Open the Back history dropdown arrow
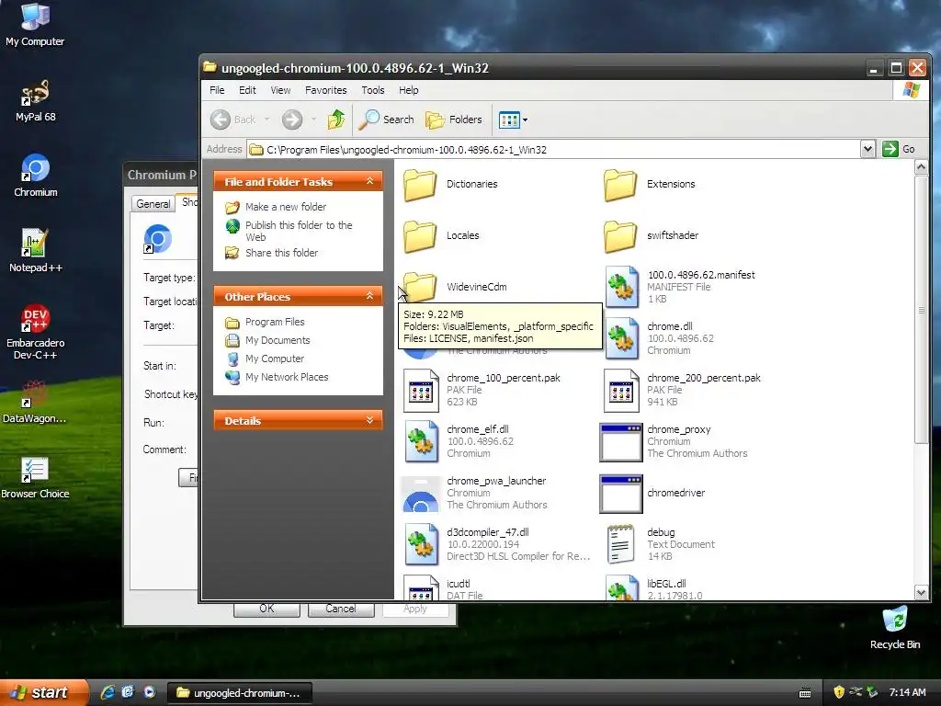The image size is (941, 706). (267, 120)
